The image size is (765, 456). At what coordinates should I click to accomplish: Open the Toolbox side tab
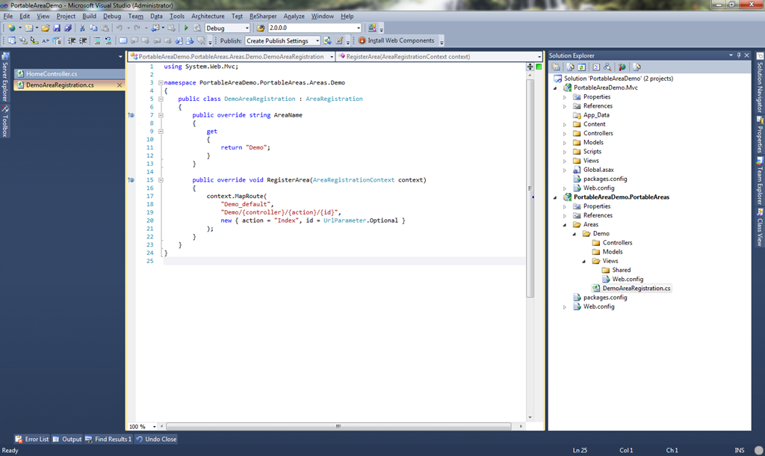point(5,121)
